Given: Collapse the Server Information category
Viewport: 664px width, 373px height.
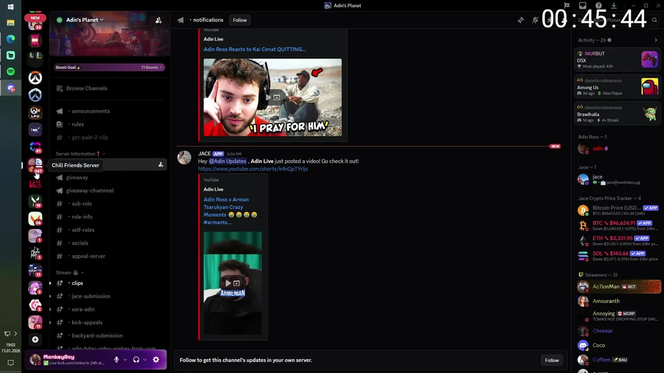Looking at the screenshot, I should pos(80,154).
